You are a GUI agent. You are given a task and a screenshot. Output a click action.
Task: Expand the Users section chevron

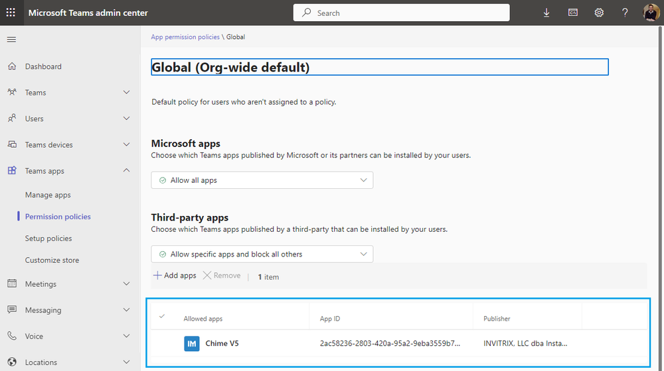point(126,119)
